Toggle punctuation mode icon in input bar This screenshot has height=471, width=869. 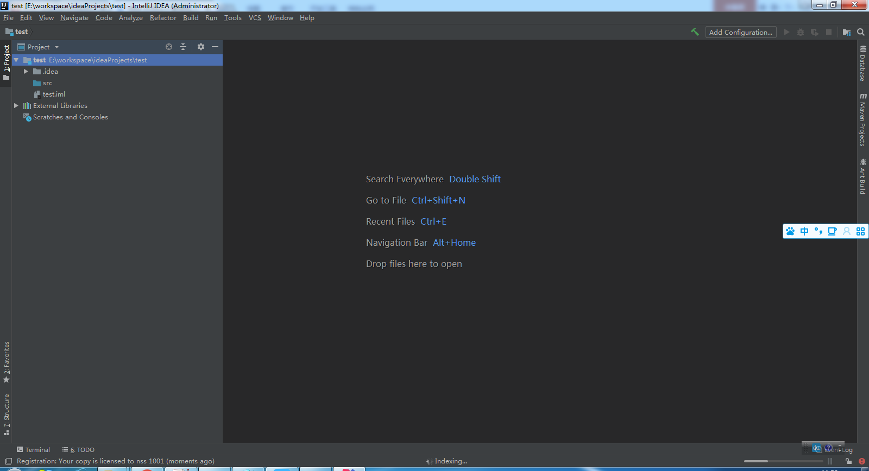point(818,231)
